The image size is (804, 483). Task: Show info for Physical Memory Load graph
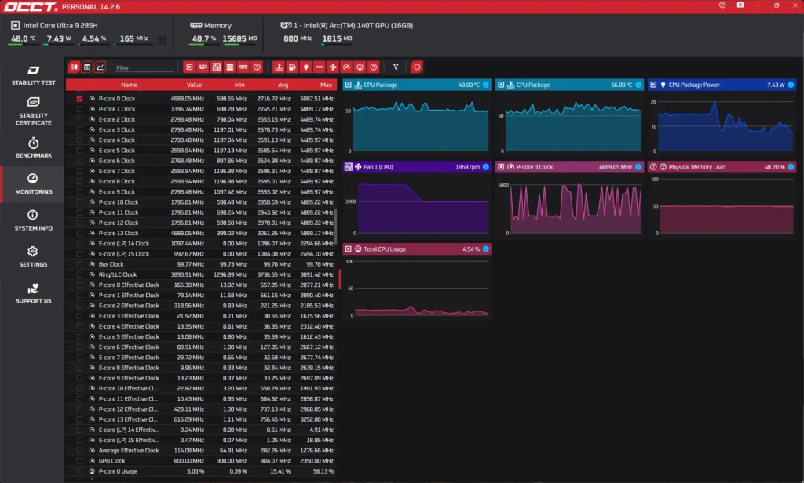pyautogui.click(x=791, y=167)
